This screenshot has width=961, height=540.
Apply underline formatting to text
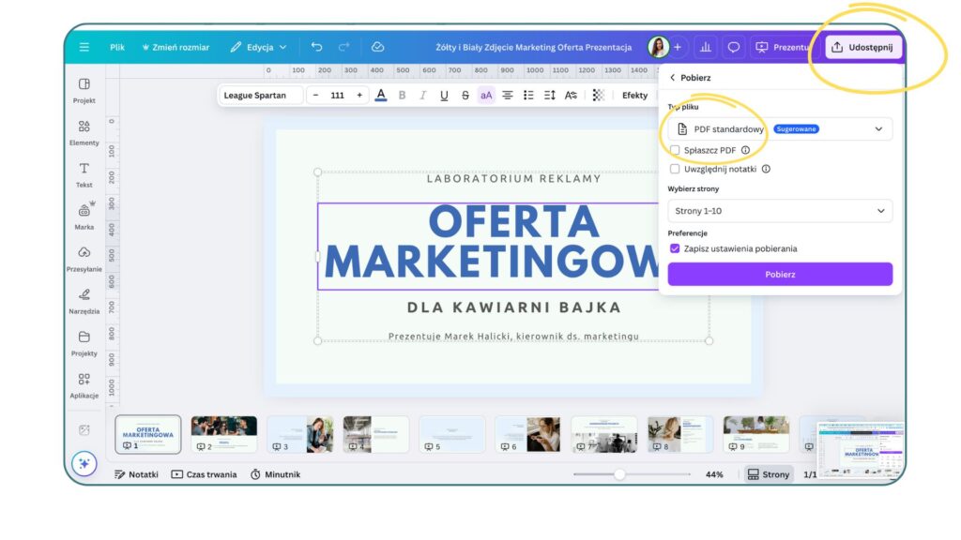click(444, 95)
